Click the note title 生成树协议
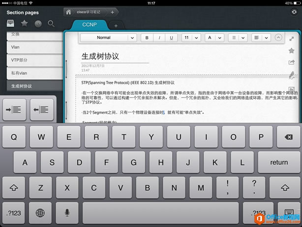Viewport: 302px width, 227px height. click(100, 56)
